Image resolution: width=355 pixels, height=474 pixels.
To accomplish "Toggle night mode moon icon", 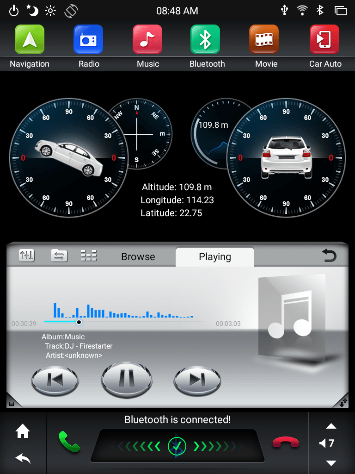I will tap(32, 10).
